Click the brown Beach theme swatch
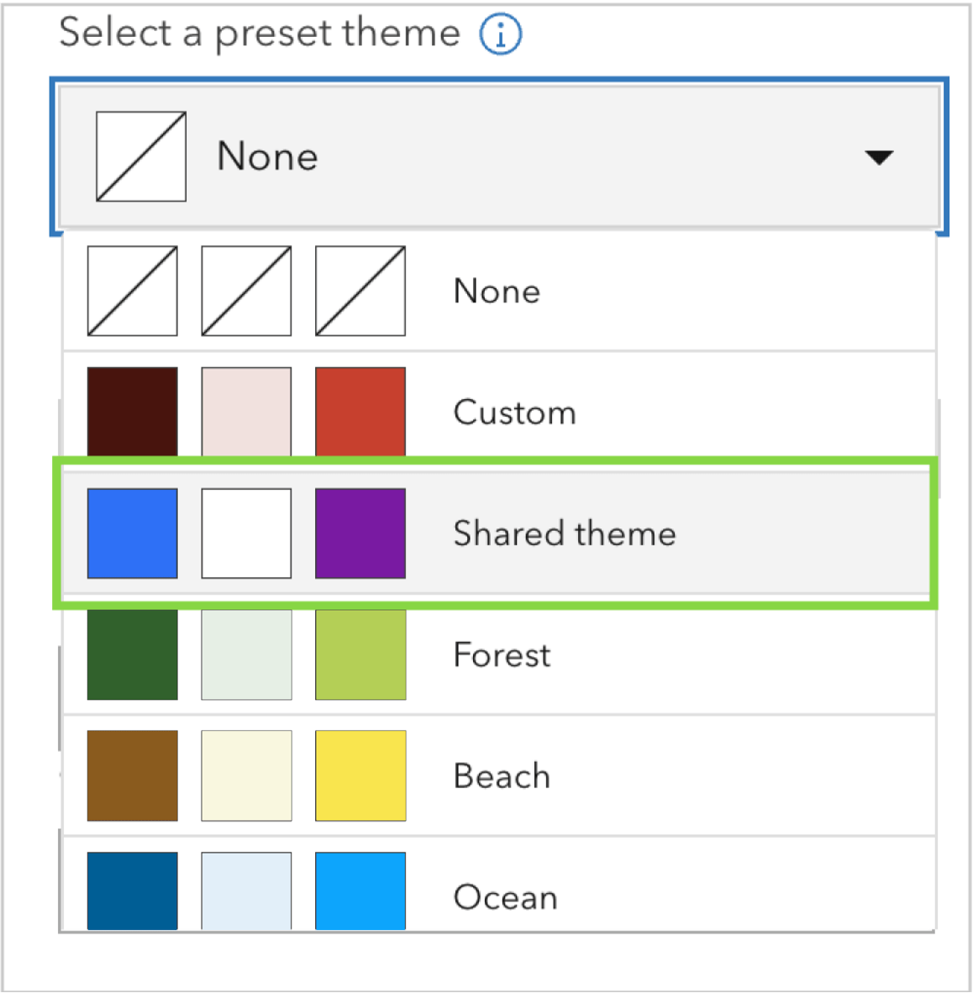 (x=133, y=775)
